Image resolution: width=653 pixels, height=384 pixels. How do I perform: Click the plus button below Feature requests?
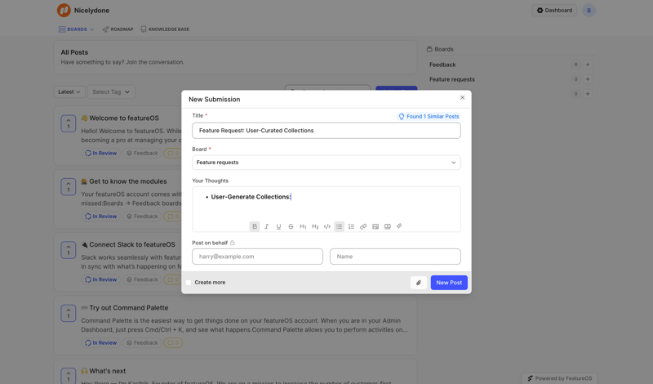[588, 94]
